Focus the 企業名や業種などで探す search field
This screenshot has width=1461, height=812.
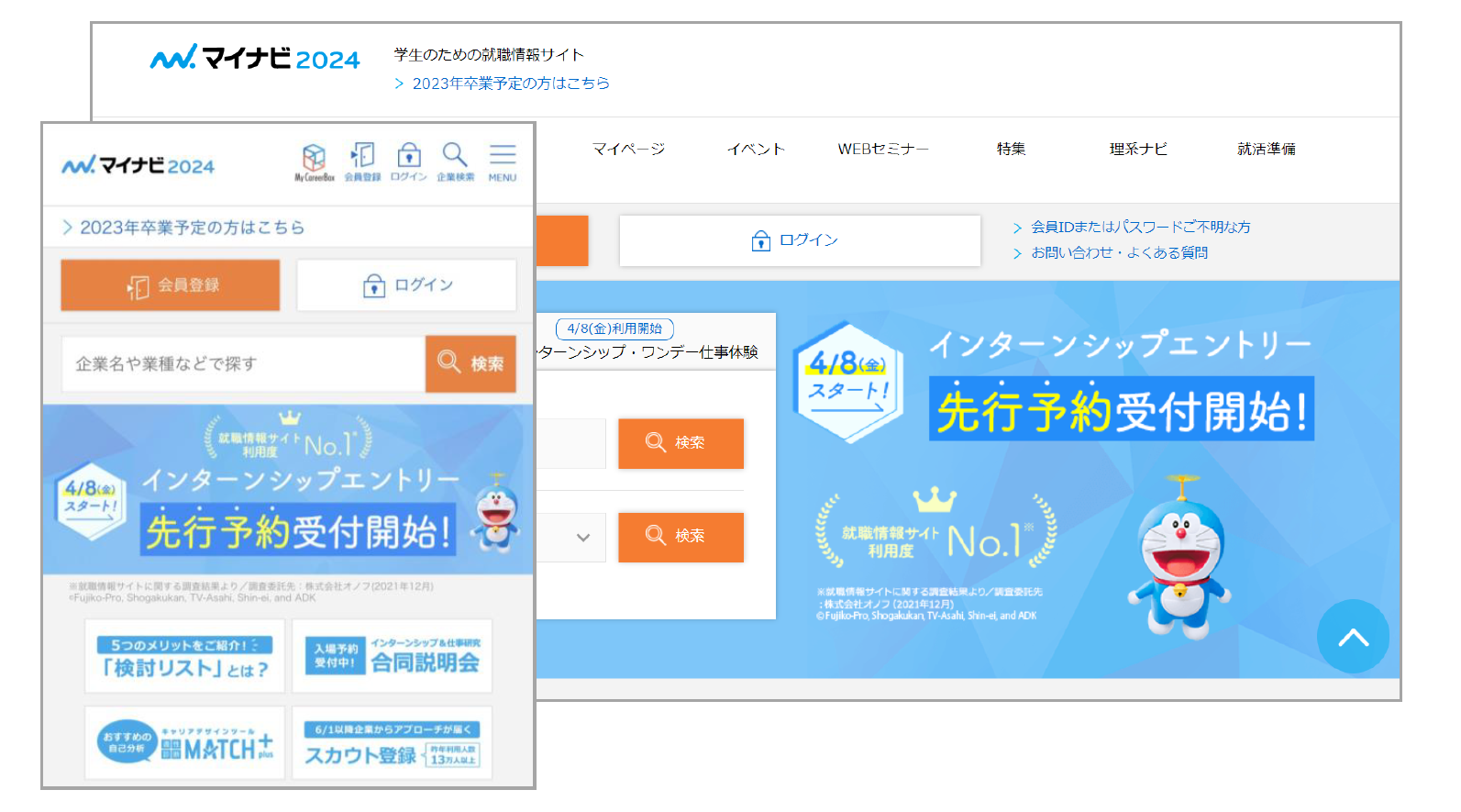[243, 363]
